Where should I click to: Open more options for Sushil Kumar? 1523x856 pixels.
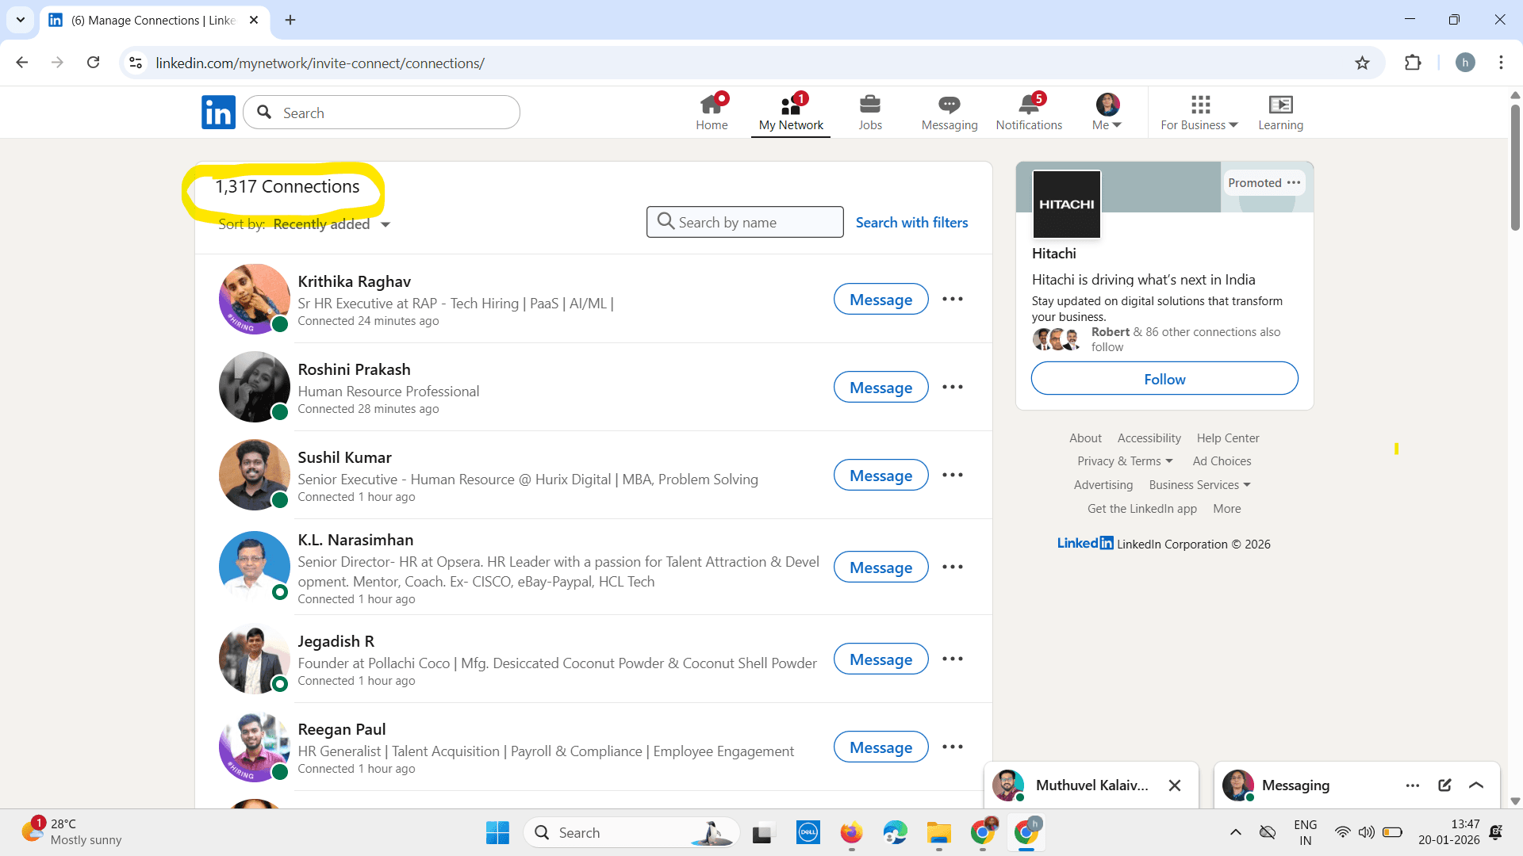pyautogui.click(x=952, y=475)
